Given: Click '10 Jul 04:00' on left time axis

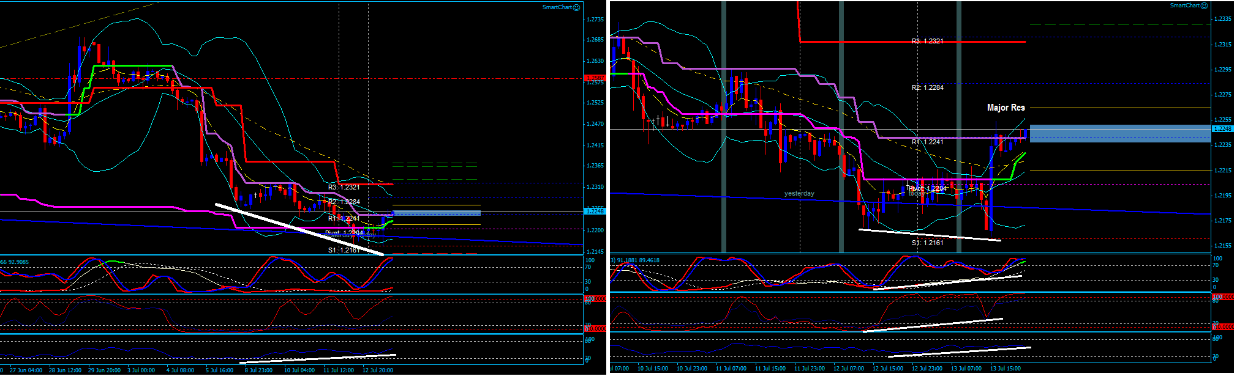Looking at the screenshot, I should click(299, 370).
